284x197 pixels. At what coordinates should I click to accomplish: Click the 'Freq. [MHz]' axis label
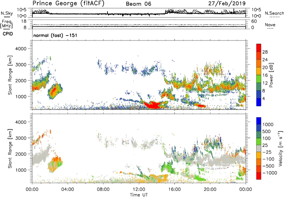point(6,24)
